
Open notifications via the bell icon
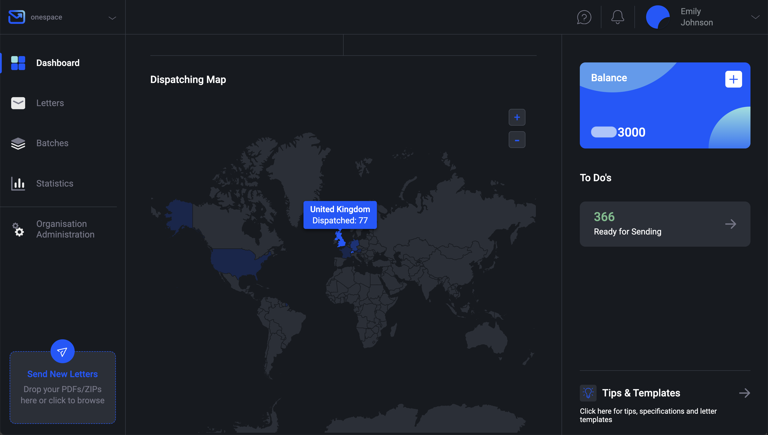(x=617, y=17)
